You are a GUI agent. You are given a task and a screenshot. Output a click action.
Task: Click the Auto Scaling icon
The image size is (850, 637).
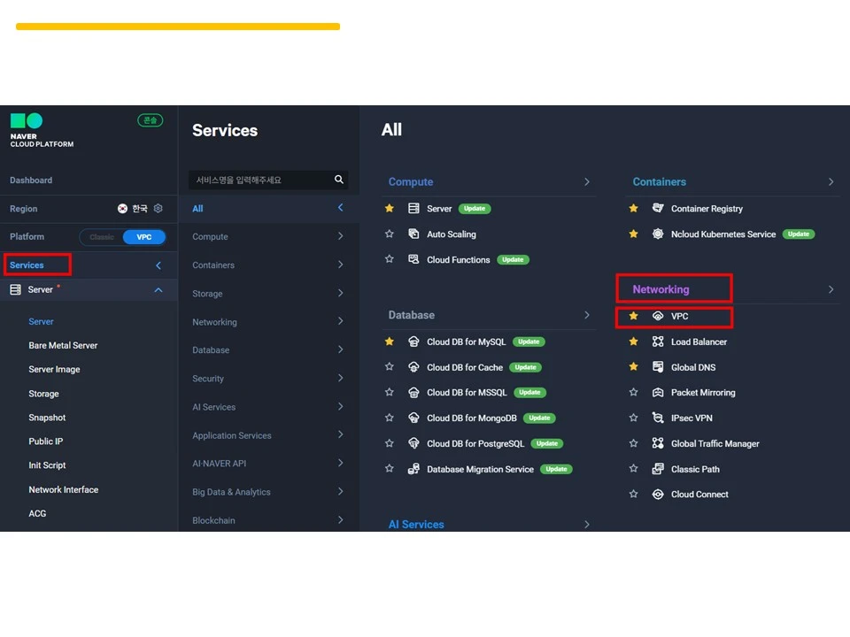pos(413,234)
